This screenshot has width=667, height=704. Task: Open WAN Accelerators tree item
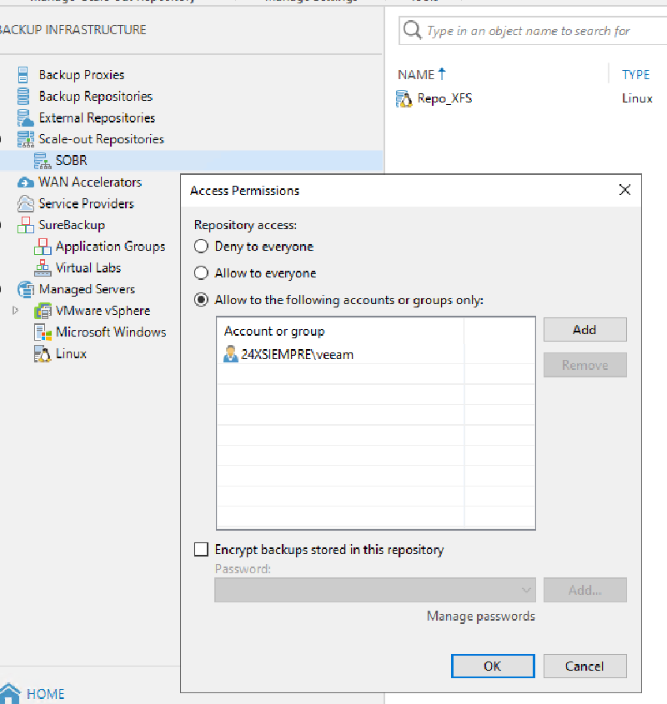click(x=90, y=182)
